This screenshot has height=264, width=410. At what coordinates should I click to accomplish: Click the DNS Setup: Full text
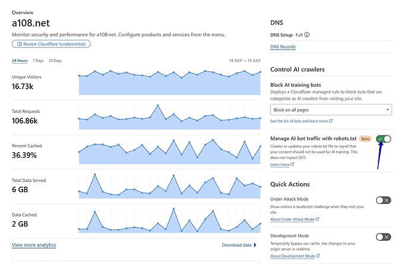coord(286,35)
